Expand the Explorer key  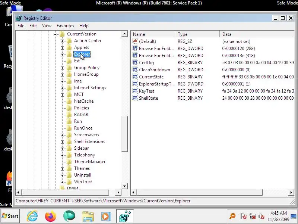tap(62, 55)
